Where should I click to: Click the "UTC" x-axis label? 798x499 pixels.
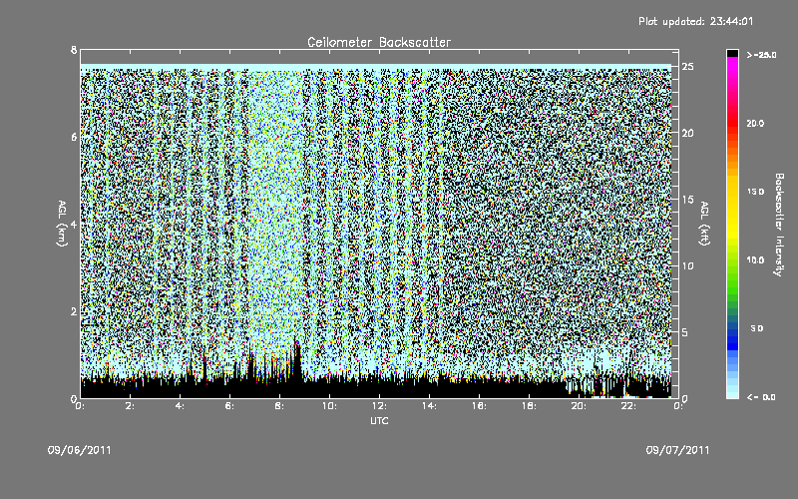tap(379, 420)
